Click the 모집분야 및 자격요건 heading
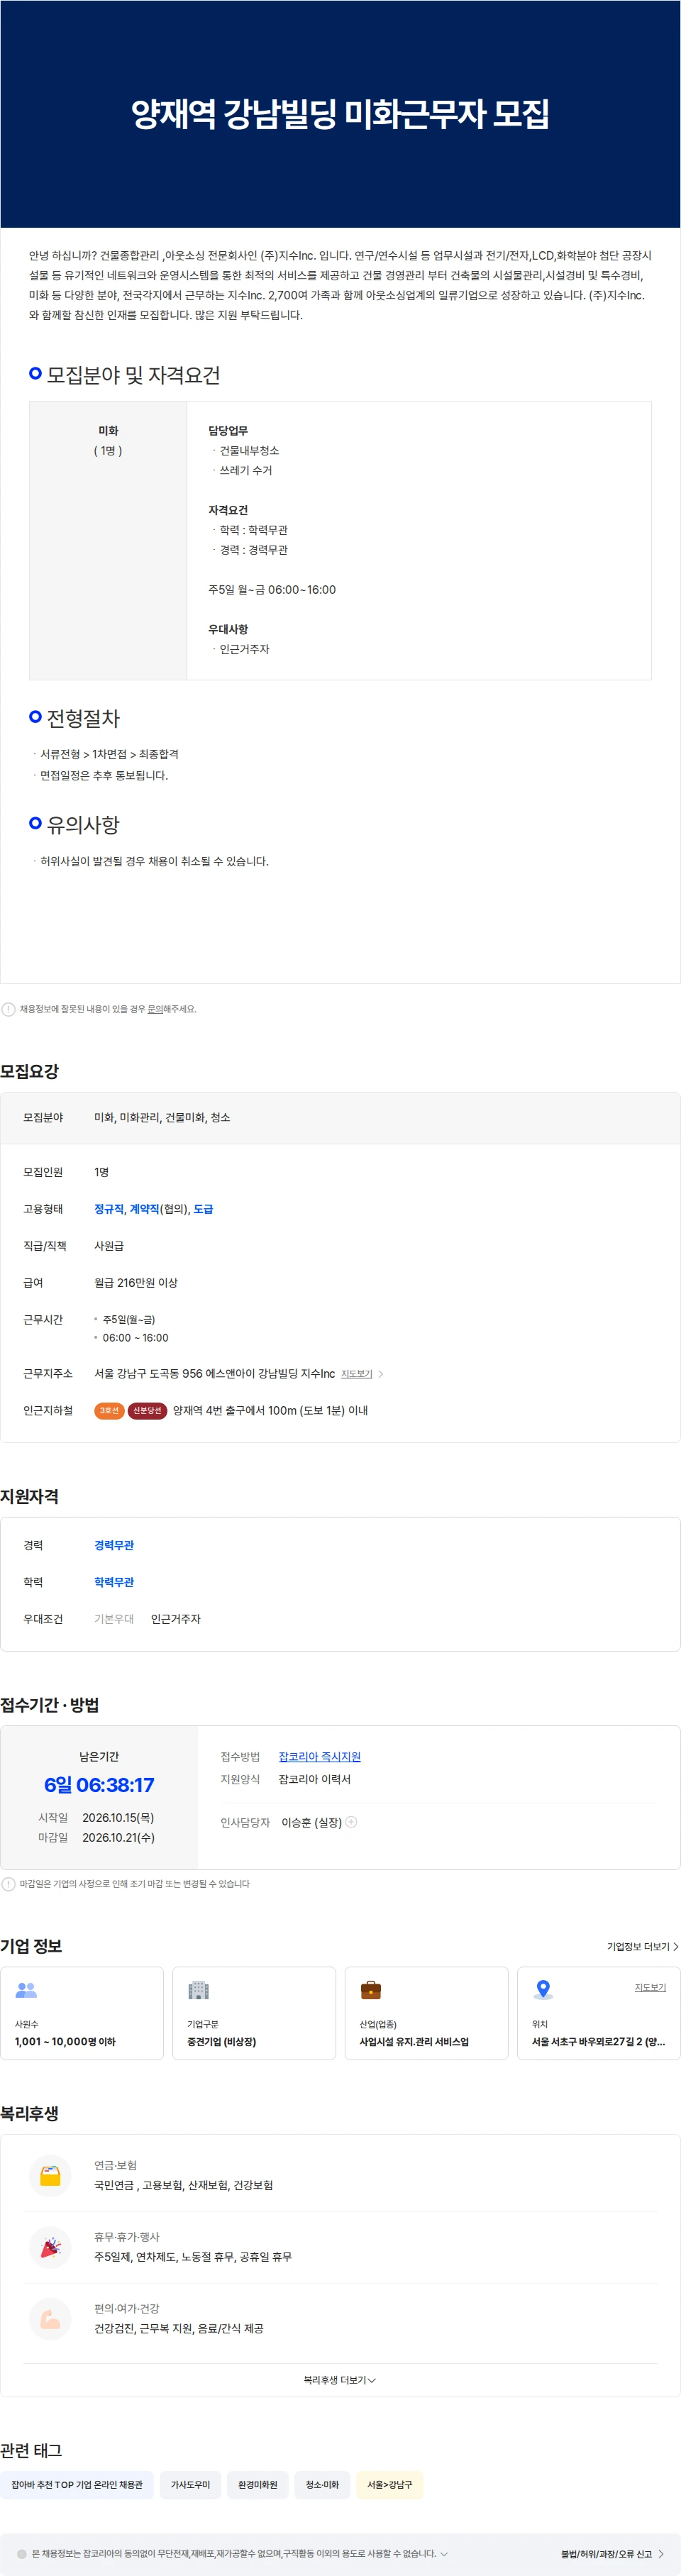The width and height of the screenshot is (681, 2576). coord(133,375)
